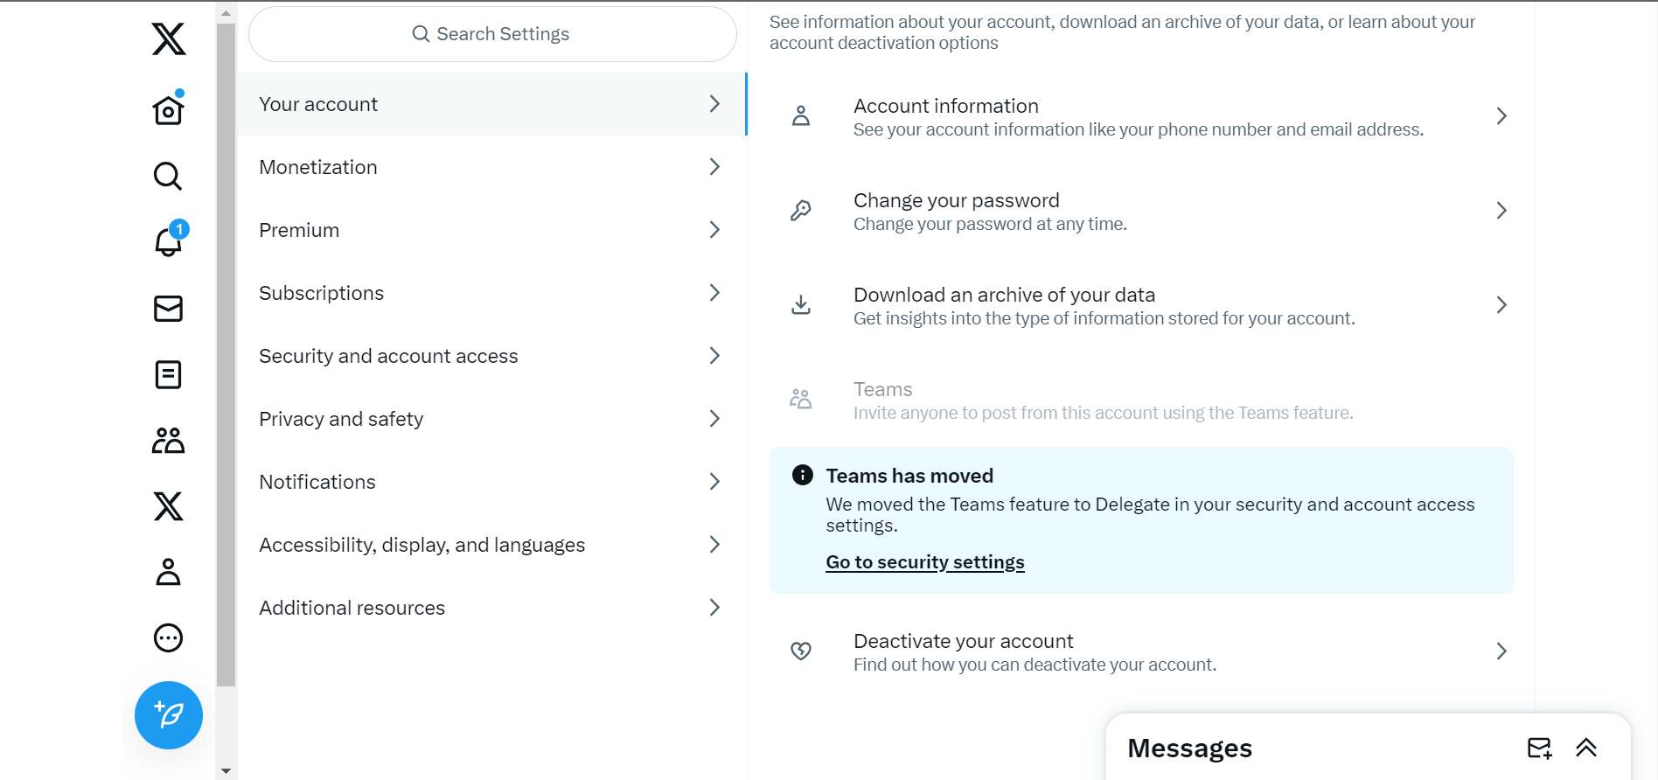Screen dimensions: 1658x780
Task: Open Direct Messages envelope icon
Action: tap(167, 309)
